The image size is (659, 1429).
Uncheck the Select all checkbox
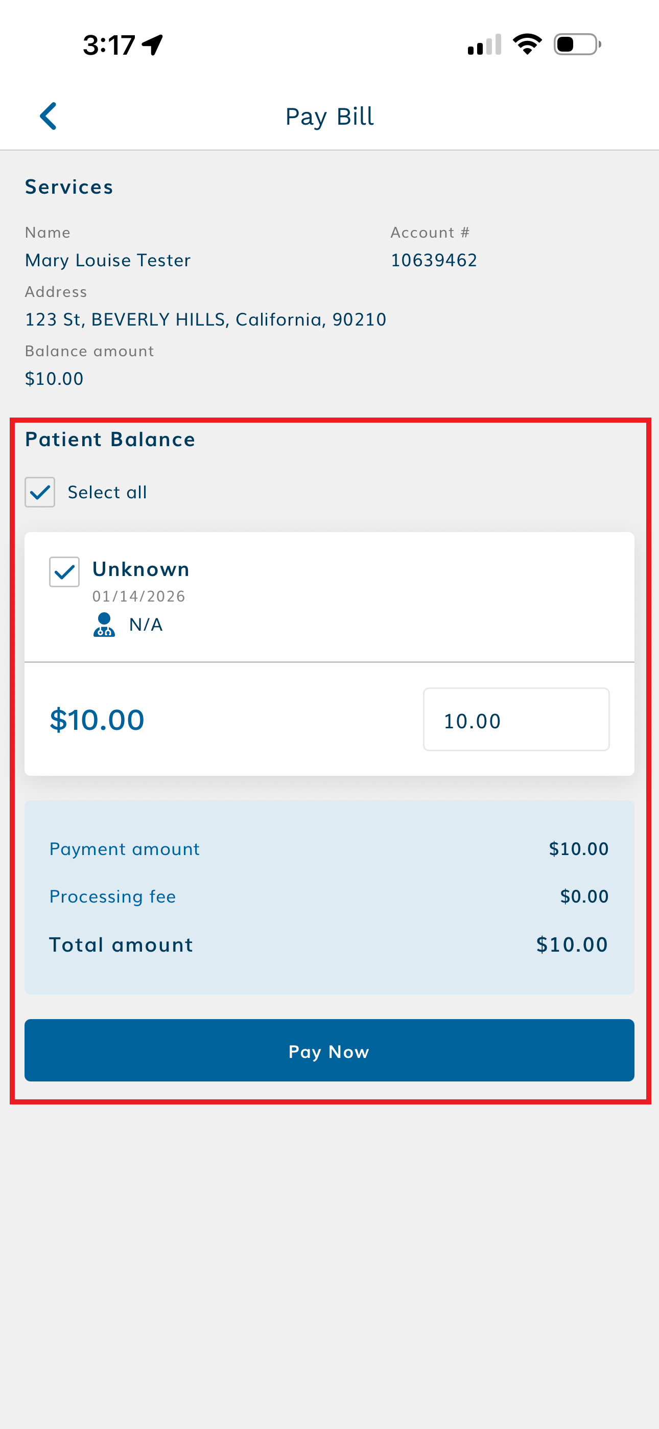pyautogui.click(x=40, y=492)
